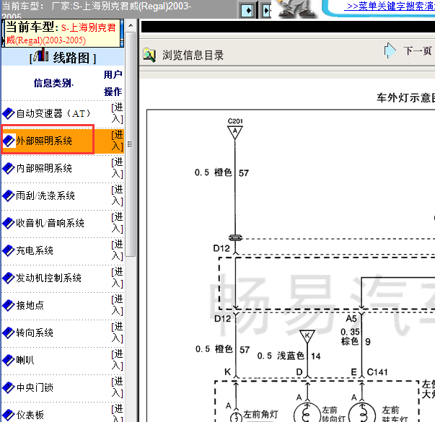
Task: Click the 车外灯示意图 diagram title
Action: (405, 97)
